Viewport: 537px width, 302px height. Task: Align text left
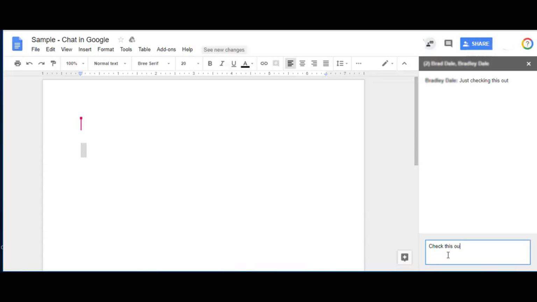pos(290,63)
